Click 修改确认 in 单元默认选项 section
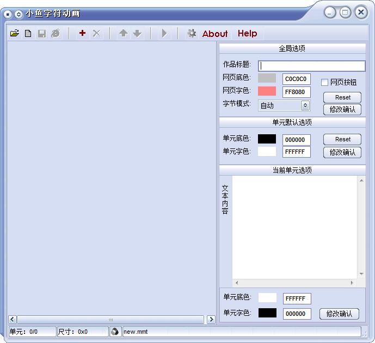 point(342,153)
